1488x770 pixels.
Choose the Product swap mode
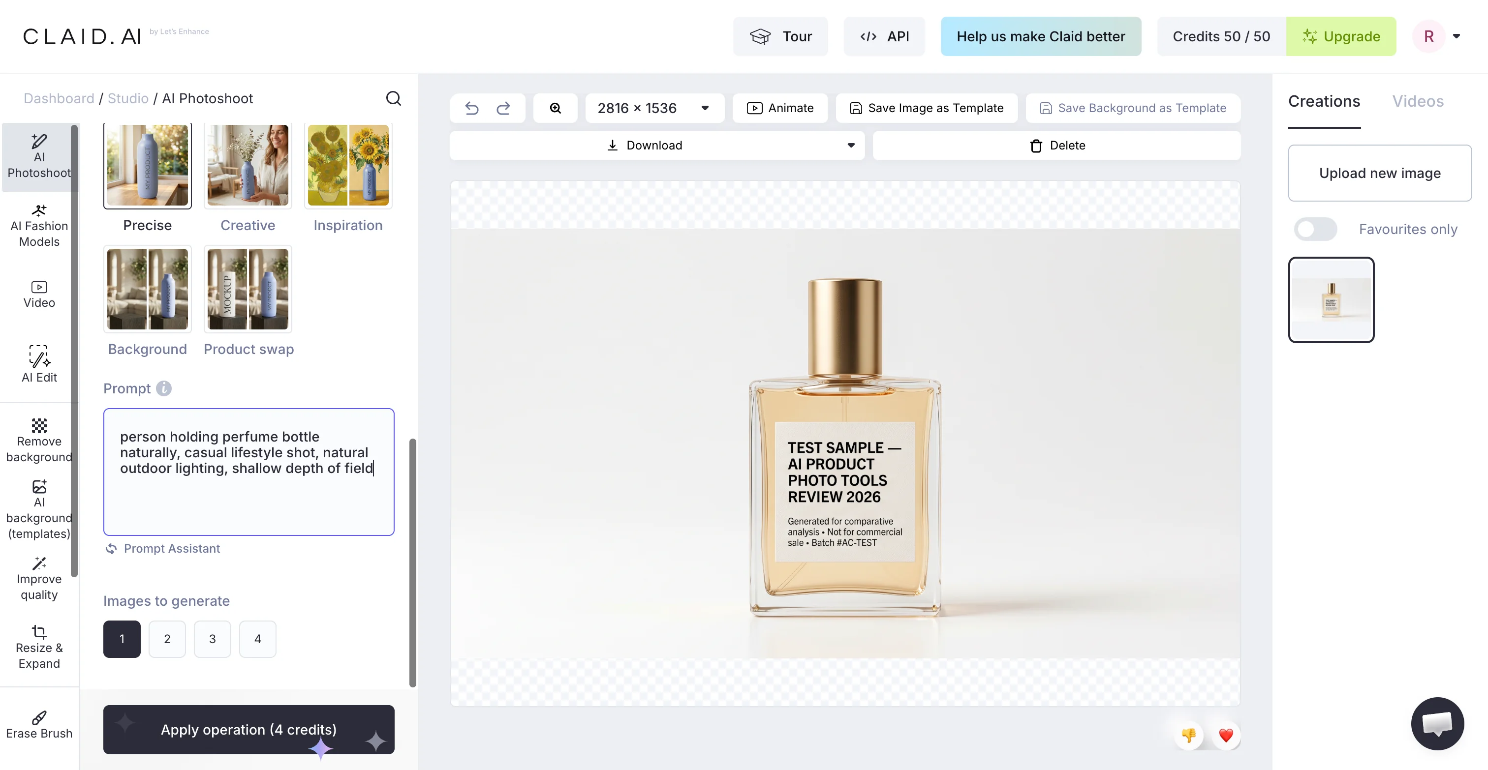248,301
